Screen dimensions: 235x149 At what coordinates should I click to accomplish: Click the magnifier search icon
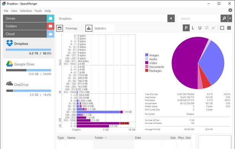[224, 19]
